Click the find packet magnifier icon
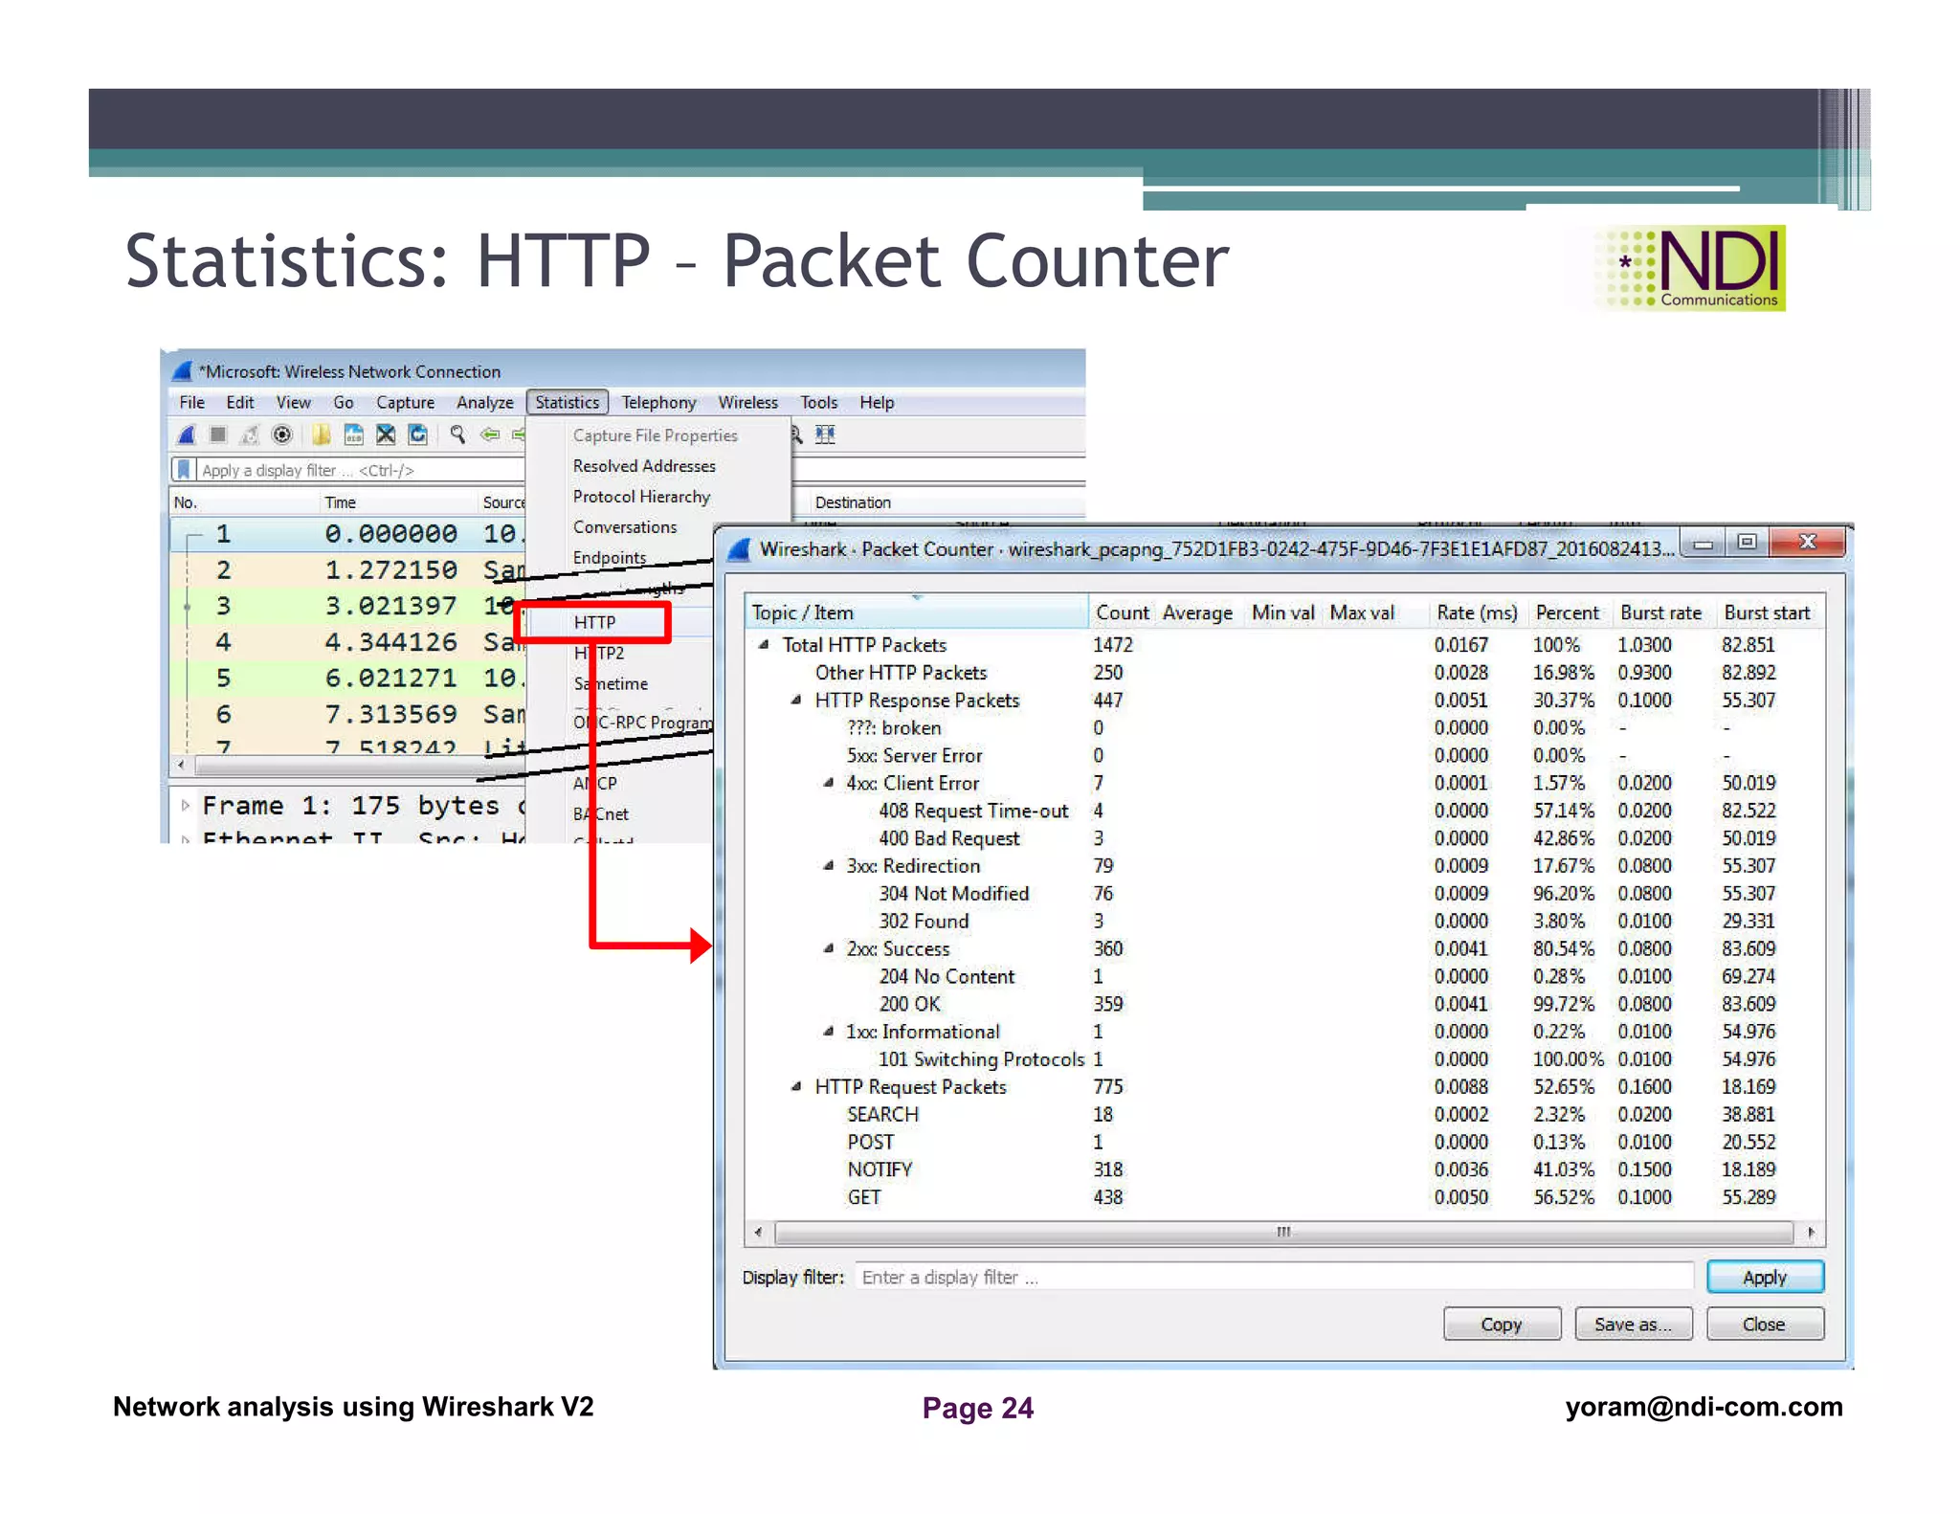Screen dimensions: 1960x1514 click(457, 434)
